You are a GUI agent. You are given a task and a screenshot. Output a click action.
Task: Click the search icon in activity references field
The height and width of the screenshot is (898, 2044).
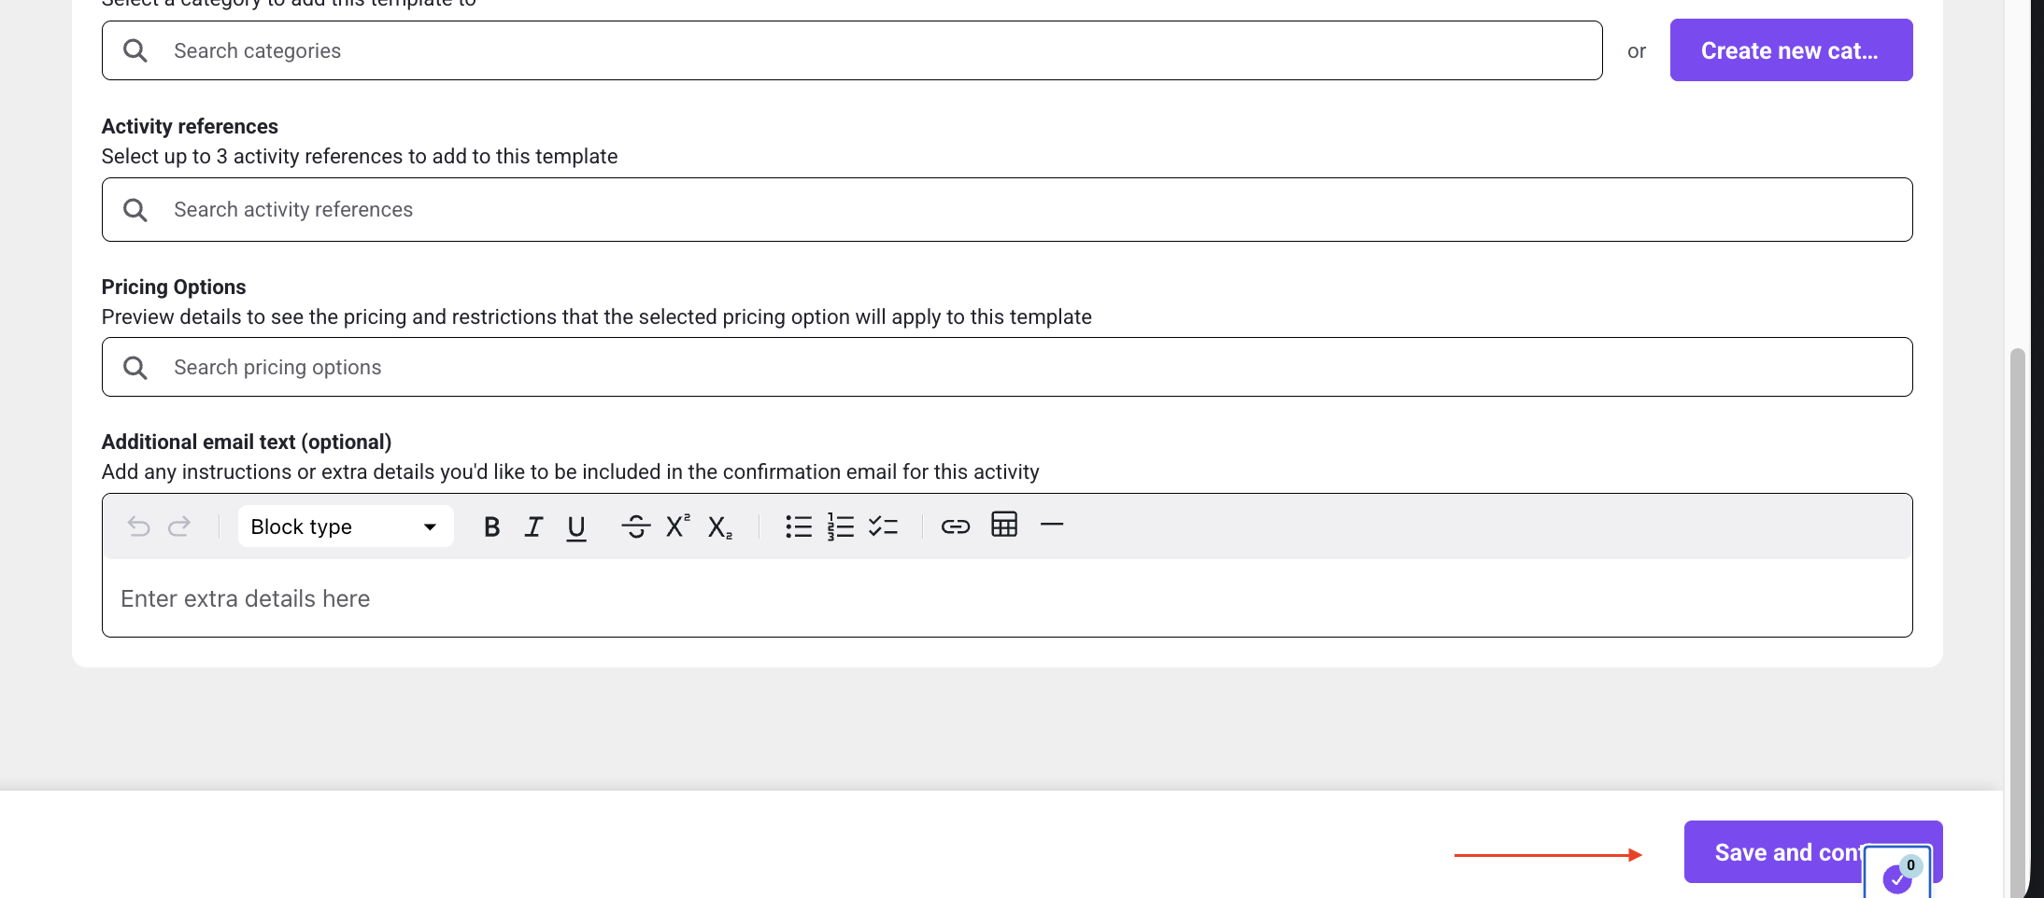click(x=135, y=210)
